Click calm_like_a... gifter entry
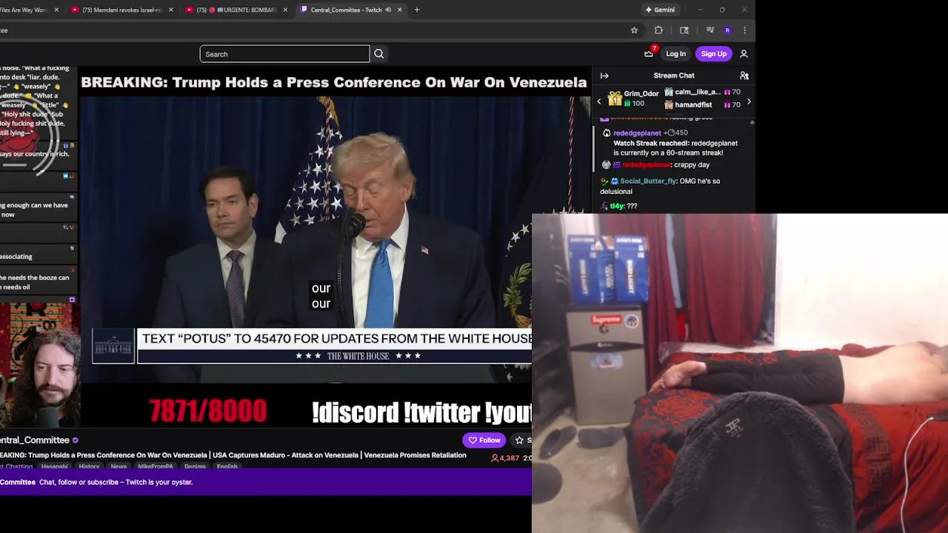This screenshot has height=533, width=948. point(702,92)
